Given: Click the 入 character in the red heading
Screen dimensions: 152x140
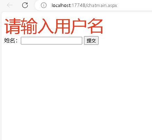Looking at the screenshot, I should (x=45, y=26).
